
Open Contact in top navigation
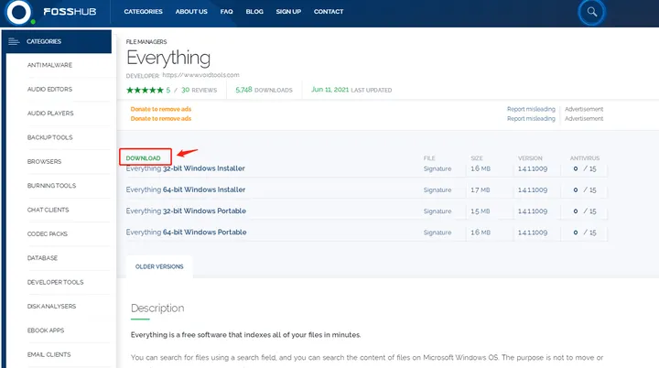[x=329, y=12]
